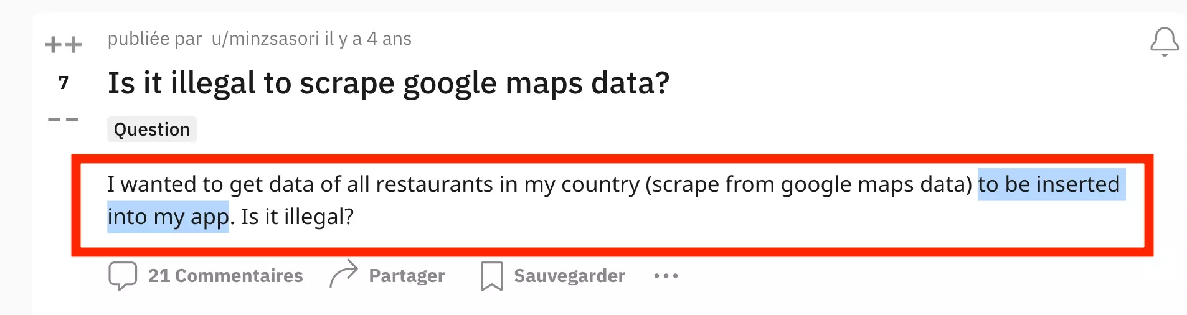Open the three-dot more options menu

pos(666,276)
